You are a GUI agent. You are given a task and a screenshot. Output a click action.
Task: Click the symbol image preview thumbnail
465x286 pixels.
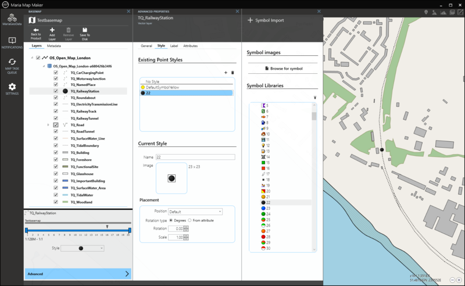(171, 178)
